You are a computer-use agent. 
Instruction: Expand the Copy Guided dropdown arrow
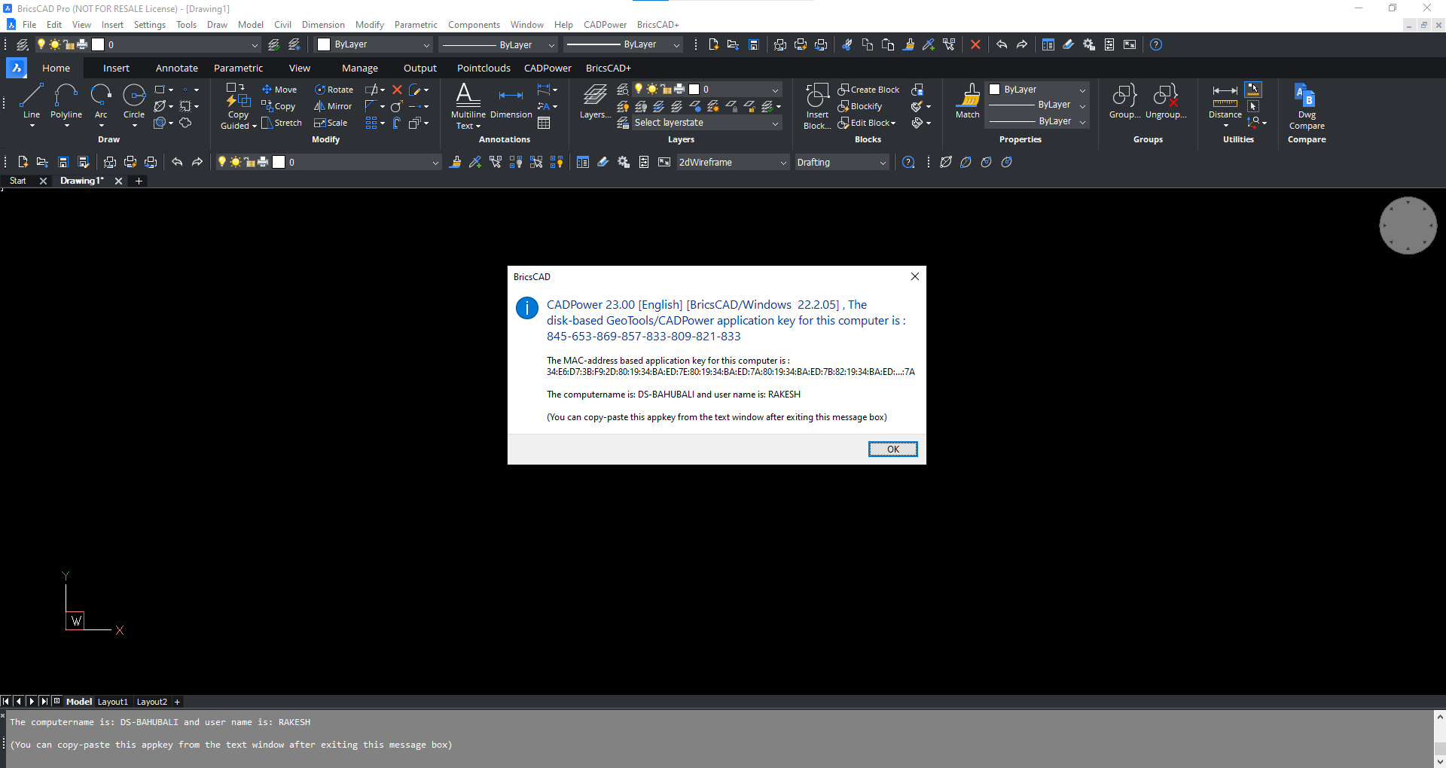pos(255,126)
